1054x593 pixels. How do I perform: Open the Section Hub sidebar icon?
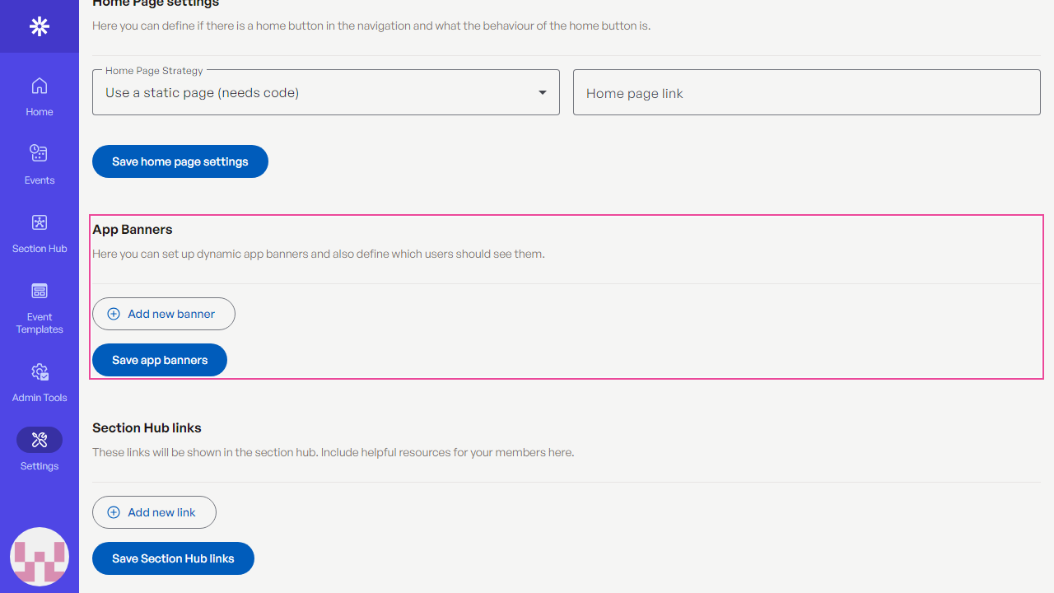click(40, 222)
